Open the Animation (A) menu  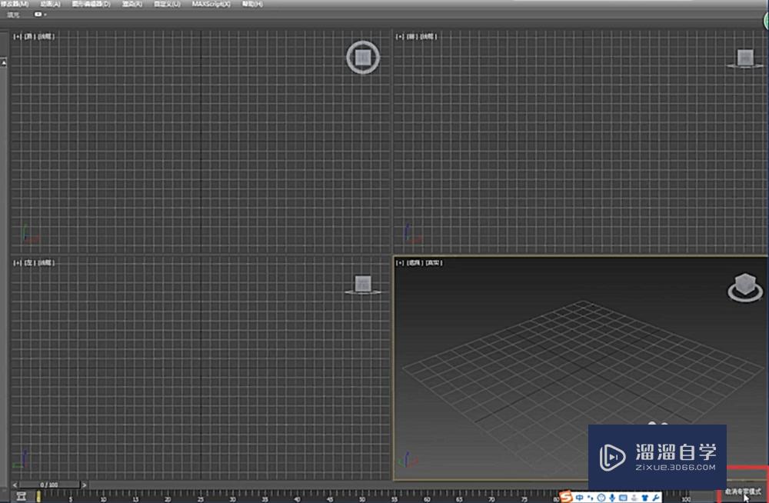[50, 4]
